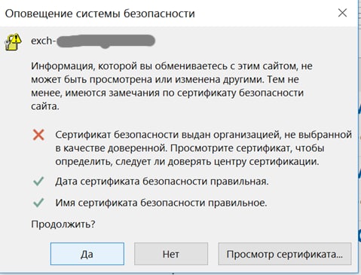Click the word сайта. ending the paragraph

pyautogui.click(x=45, y=106)
